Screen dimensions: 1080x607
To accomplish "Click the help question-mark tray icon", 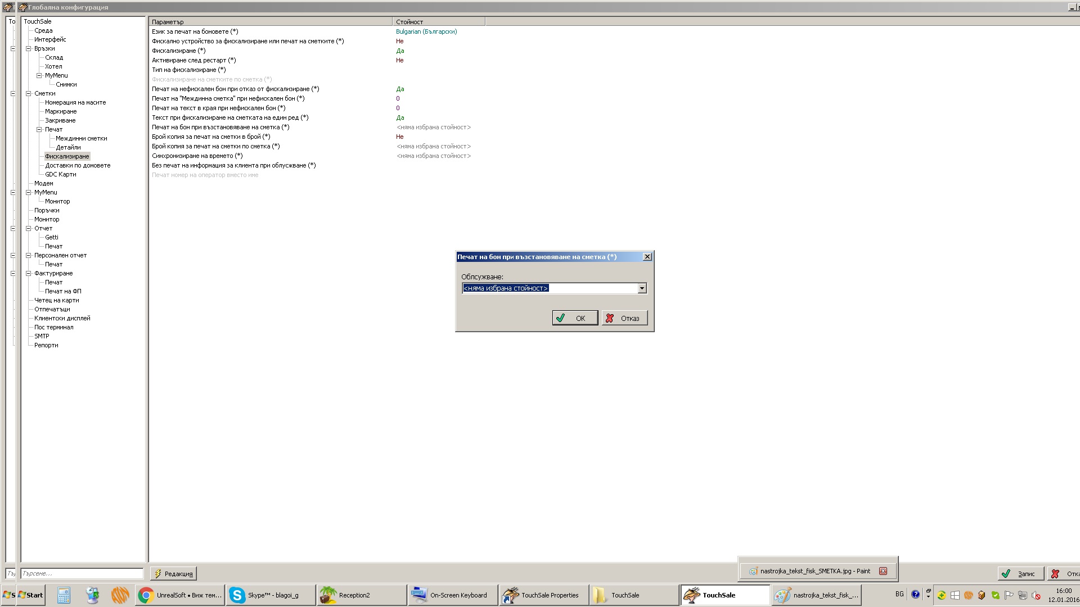I will pyautogui.click(x=915, y=595).
